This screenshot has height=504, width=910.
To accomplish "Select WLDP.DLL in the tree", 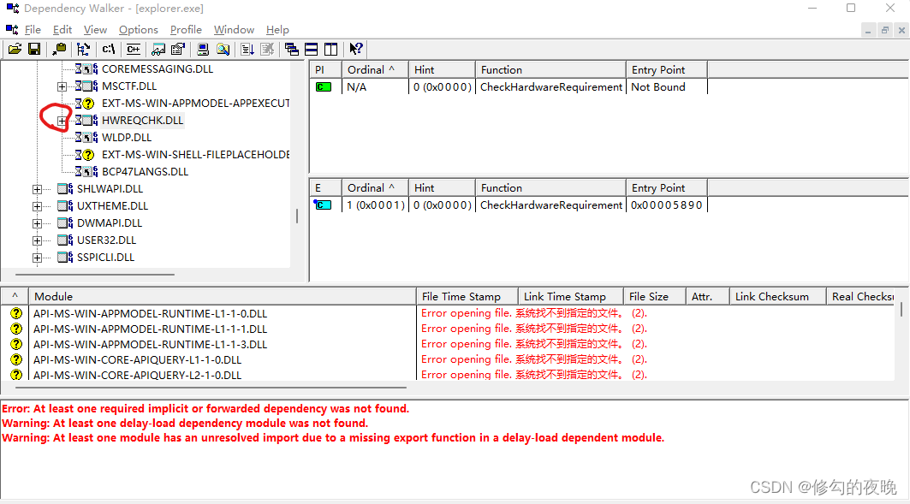I will point(127,138).
